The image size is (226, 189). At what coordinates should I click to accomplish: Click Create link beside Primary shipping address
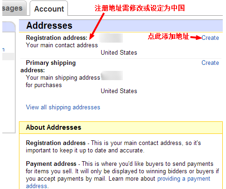(x=210, y=63)
